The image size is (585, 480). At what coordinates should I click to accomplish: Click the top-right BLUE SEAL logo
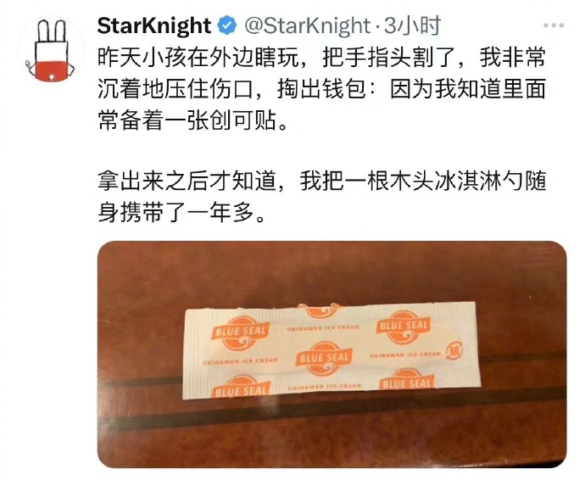pyautogui.click(x=404, y=327)
